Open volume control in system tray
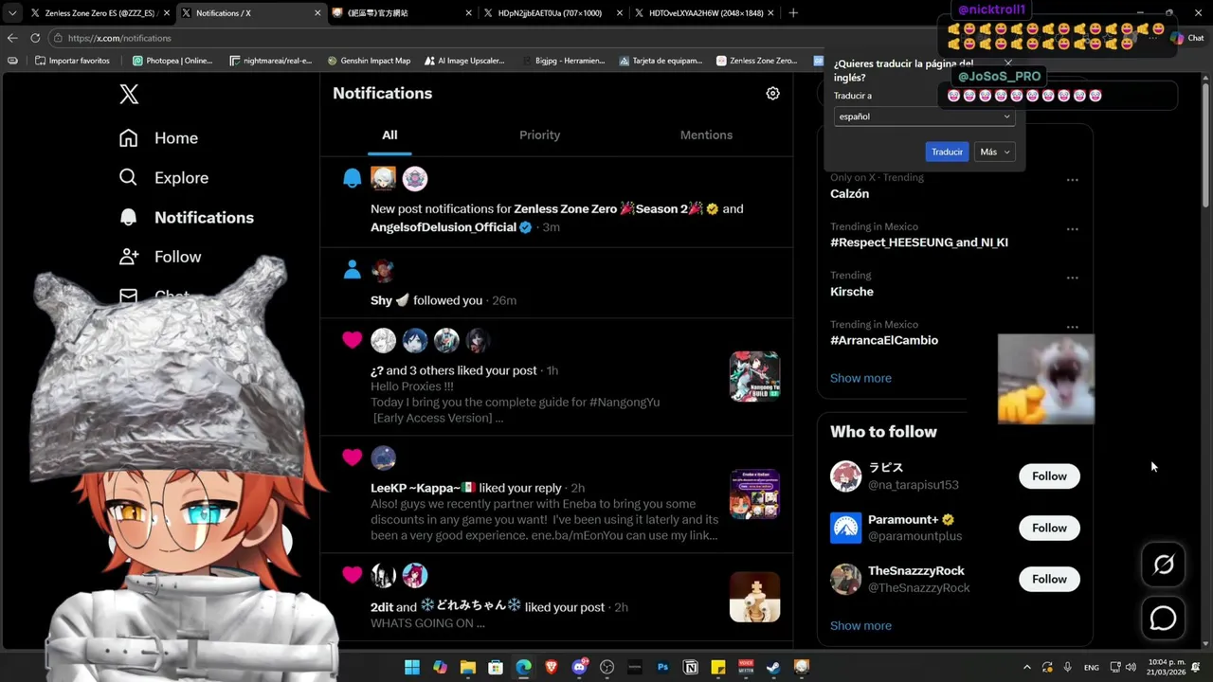 (1130, 667)
